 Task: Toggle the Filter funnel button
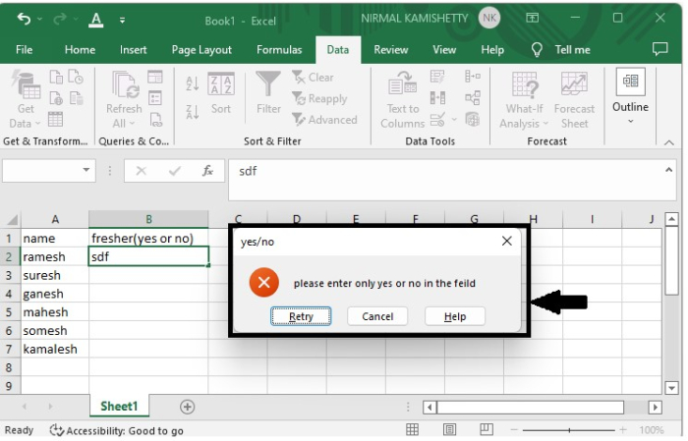(x=268, y=93)
